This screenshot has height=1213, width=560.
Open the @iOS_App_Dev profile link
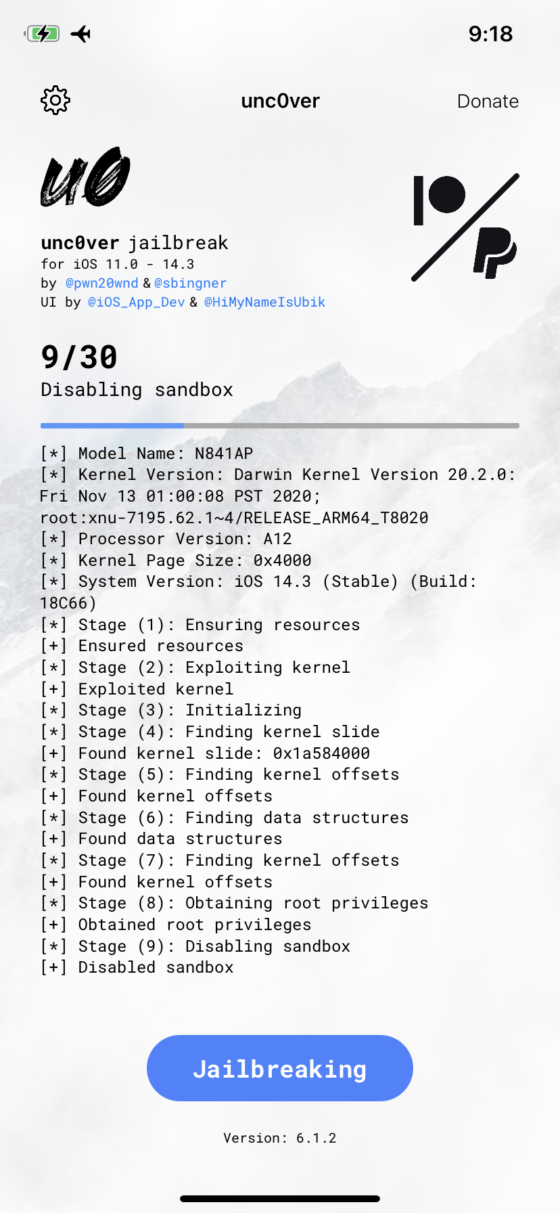136,302
